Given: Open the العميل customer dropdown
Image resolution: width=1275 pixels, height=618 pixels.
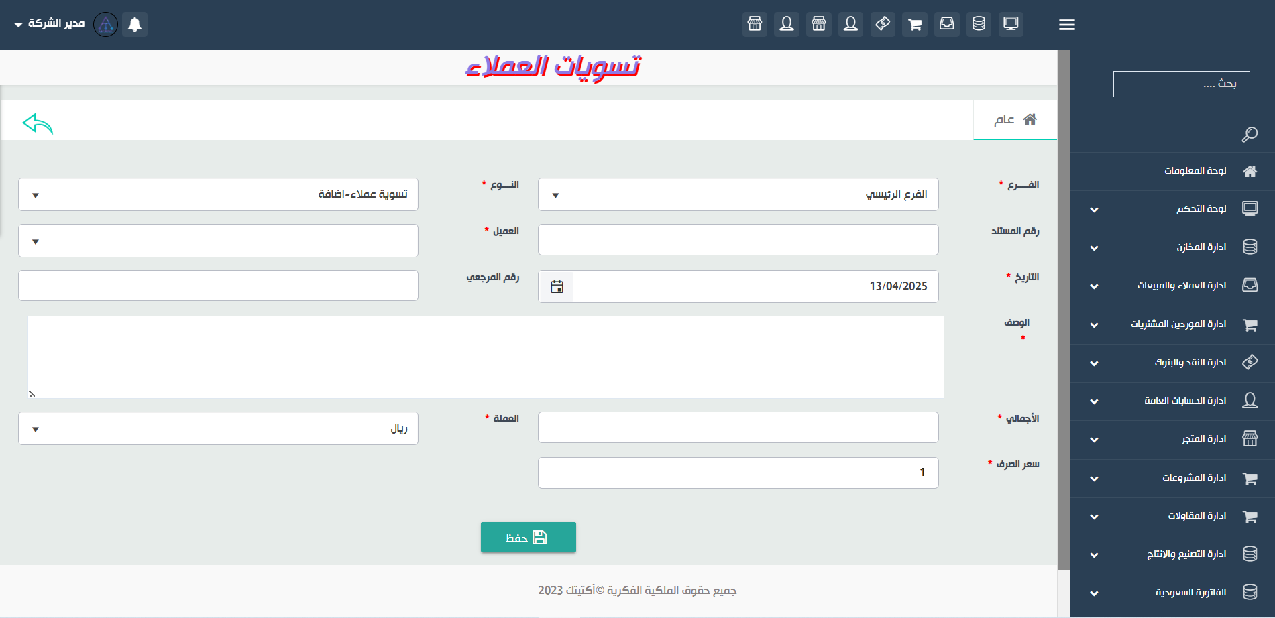Looking at the screenshot, I should (218, 241).
